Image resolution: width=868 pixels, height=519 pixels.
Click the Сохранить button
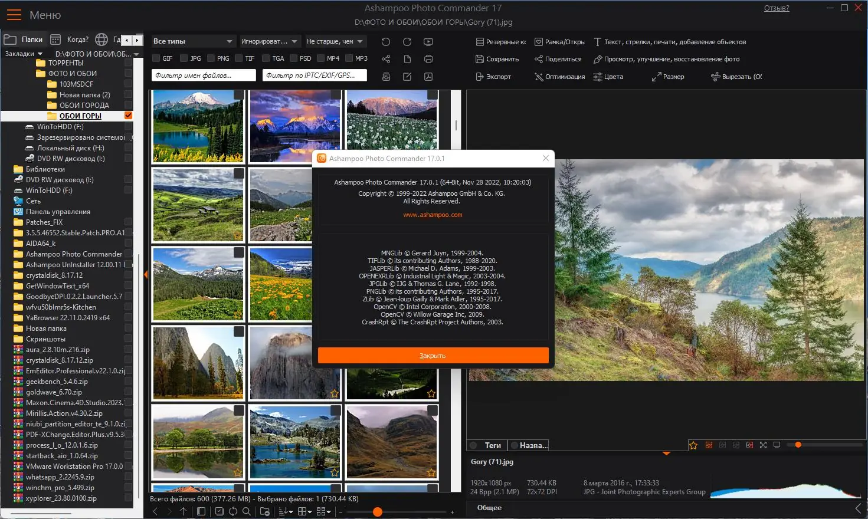[x=497, y=59]
